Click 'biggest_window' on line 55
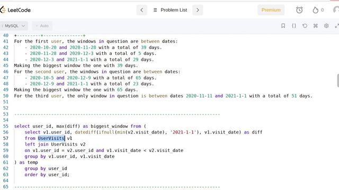The height and width of the screenshot is (190, 339). [x=109, y=126]
